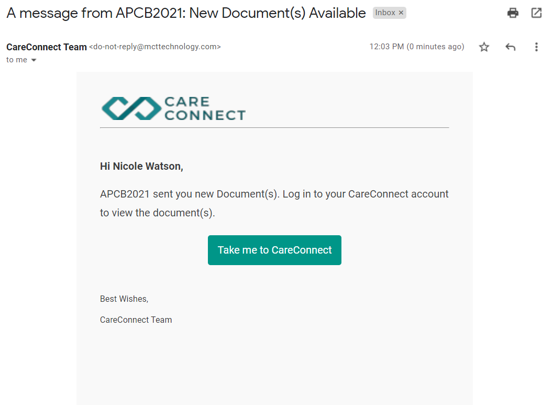Click sender name CareConnect Team in header
The height and width of the screenshot is (405, 553).
tap(47, 47)
